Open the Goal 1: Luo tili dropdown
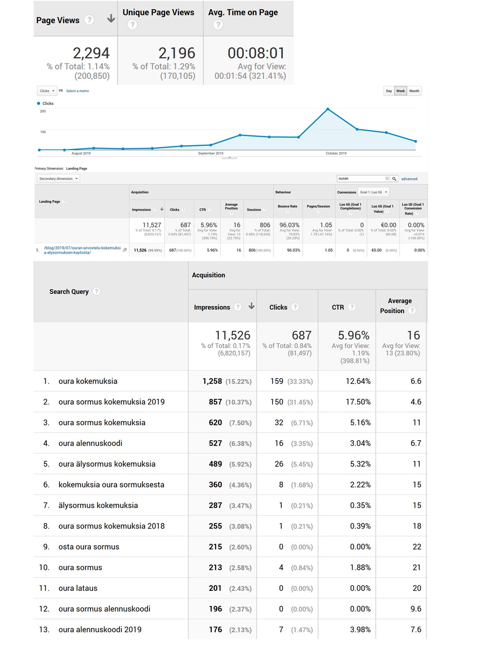Image resolution: width=484 pixels, height=645 pixels. click(x=373, y=192)
